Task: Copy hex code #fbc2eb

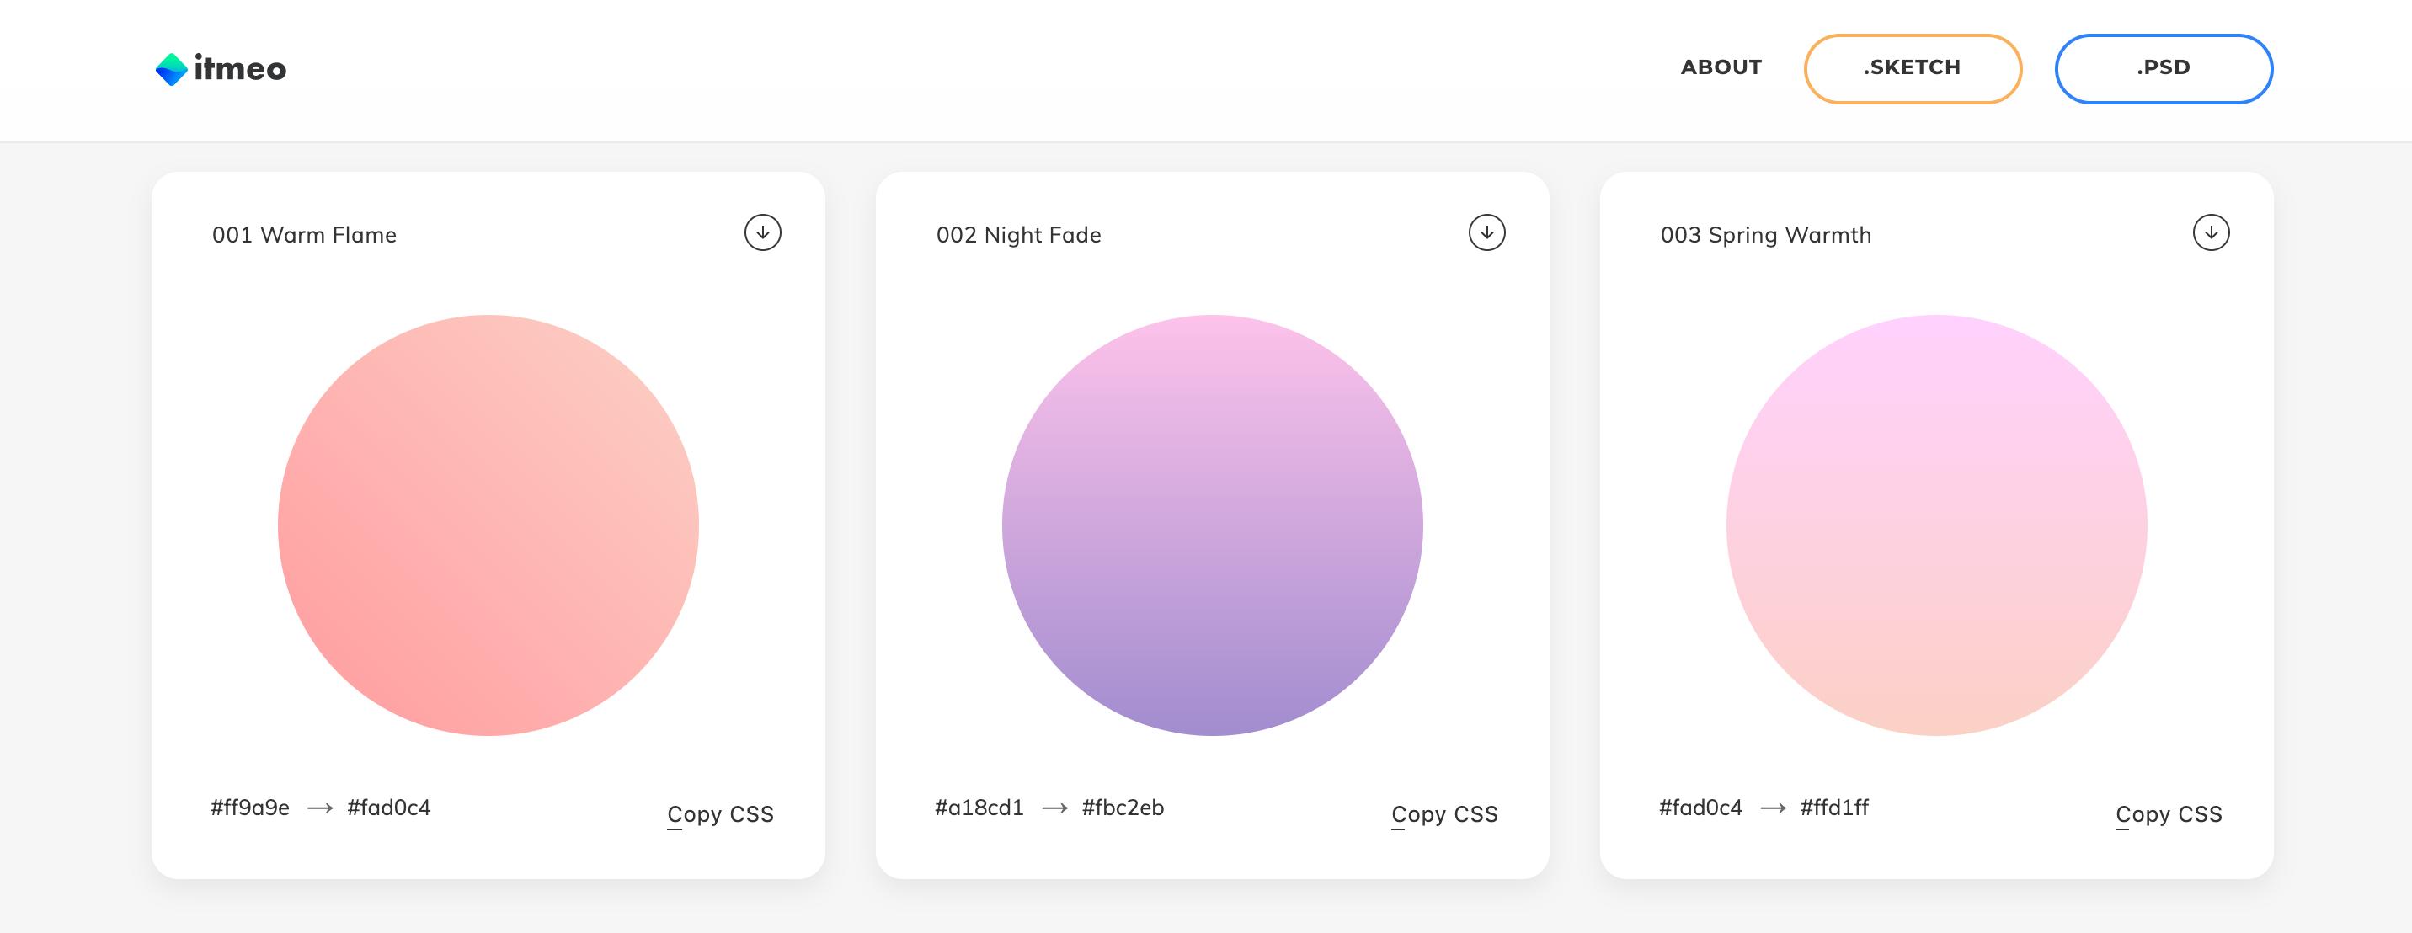Action: pos(1123,808)
